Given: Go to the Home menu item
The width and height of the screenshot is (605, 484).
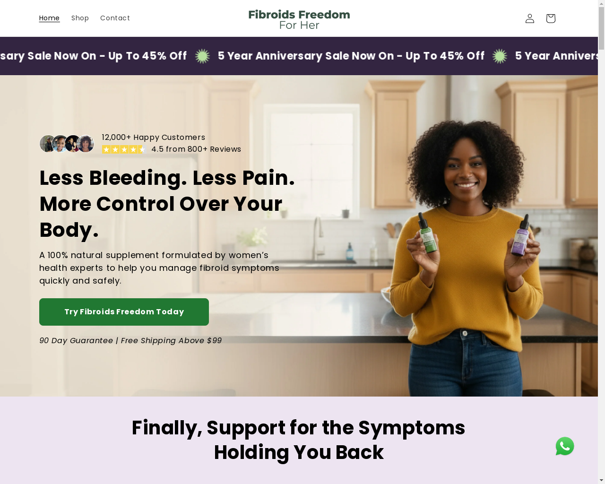Looking at the screenshot, I should tap(49, 18).
